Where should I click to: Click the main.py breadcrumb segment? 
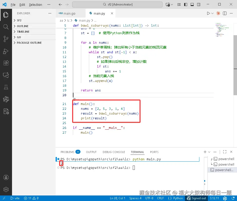pyautogui.click(x=84, y=20)
